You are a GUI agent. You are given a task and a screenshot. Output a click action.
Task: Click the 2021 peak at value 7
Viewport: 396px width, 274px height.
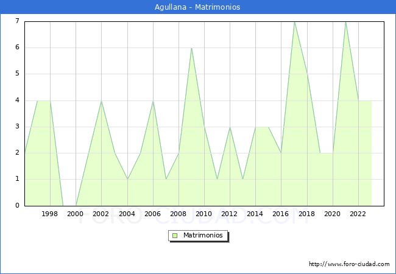coord(346,22)
